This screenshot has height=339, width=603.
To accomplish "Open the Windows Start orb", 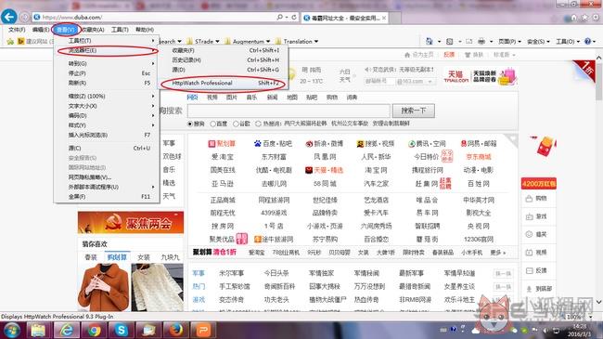I will tap(11, 331).
